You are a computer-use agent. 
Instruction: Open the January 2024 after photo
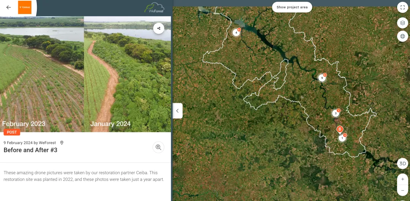(x=127, y=74)
